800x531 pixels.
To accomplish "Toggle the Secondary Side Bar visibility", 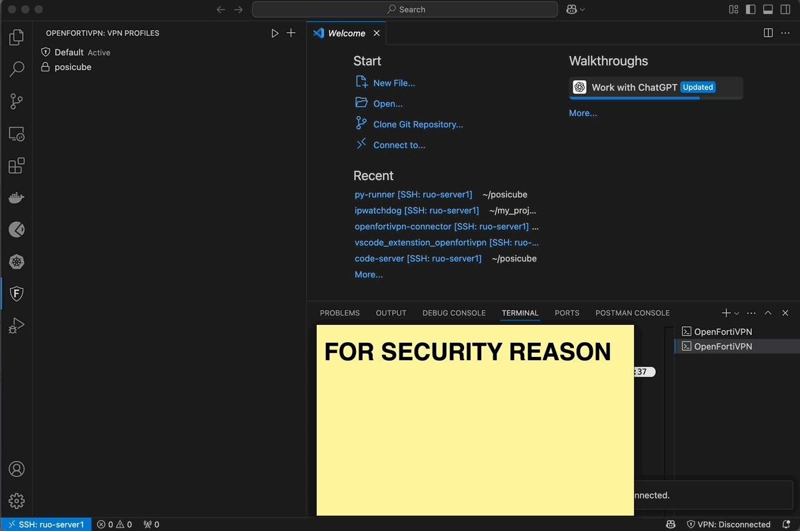I will (785, 9).
